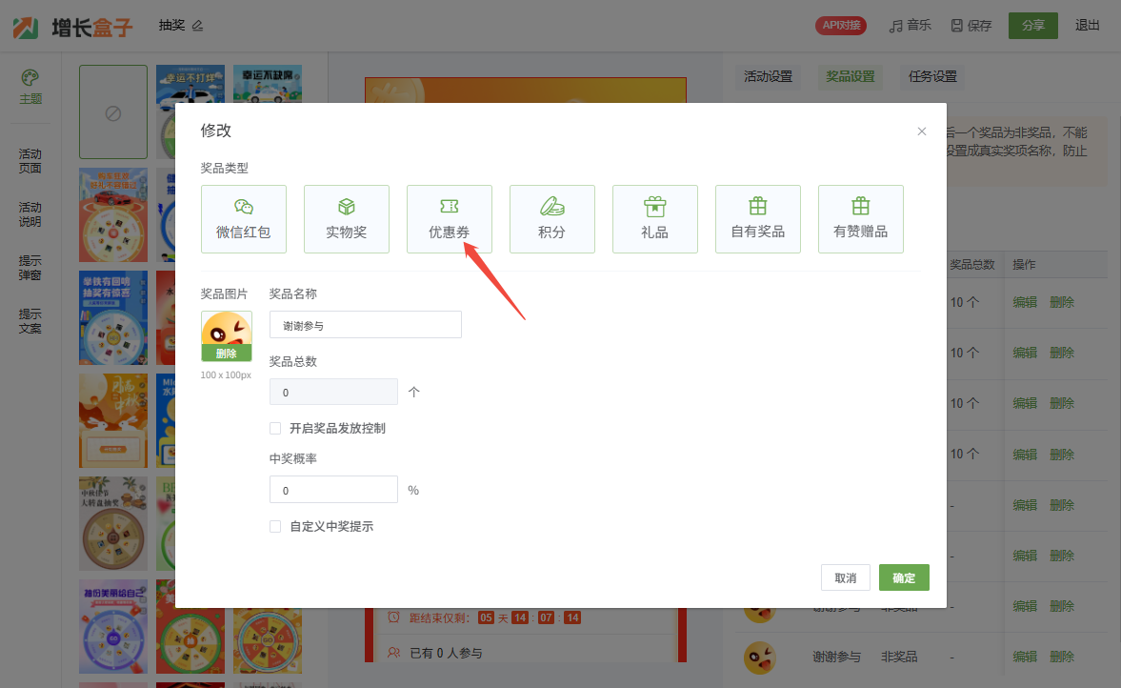
Task: Open 活动页面 in the left sidebar
Action: (x=30, y=161)
